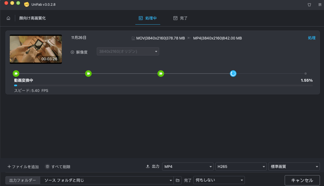This screenshot has width=324, height=186.
Task: Expand the 標準画質 quality dropdown
Action: click(294, 167)
